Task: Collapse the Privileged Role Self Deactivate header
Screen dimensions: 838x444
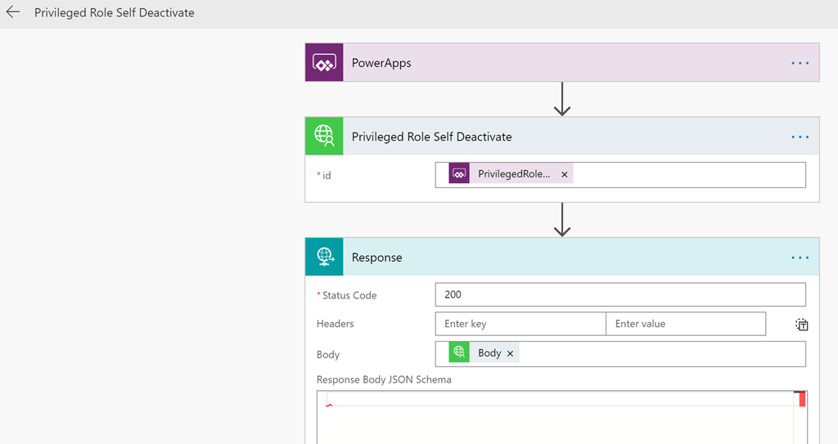Action: click(562, 137)
